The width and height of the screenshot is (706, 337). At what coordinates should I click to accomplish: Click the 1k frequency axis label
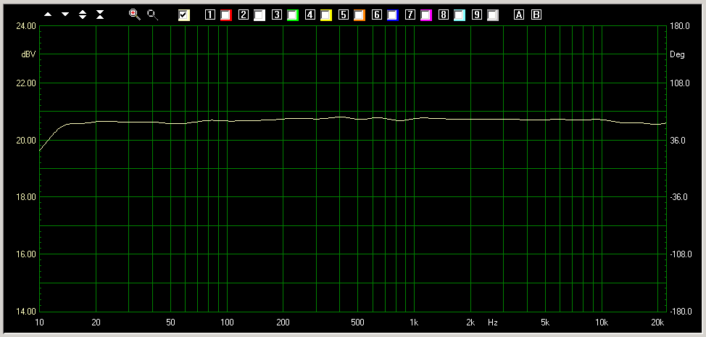click(414, 323)
